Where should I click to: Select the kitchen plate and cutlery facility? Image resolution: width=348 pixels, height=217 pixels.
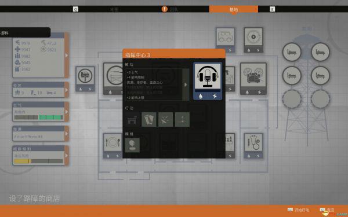coord(113,146)
